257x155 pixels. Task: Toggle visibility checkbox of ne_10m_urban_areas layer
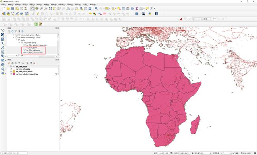(x=11, y=71)
